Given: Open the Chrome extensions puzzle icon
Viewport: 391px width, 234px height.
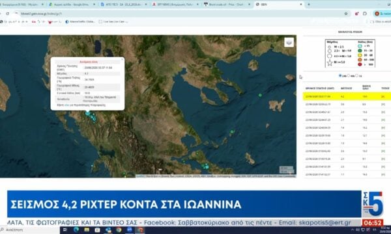Looking at the screenshot, I should coord(365,14).
